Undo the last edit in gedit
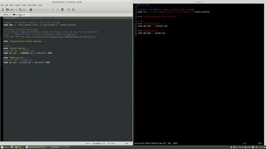The width and height of the screenshot is (266, 149). 40,10
